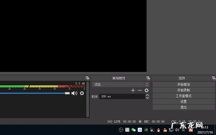Pop out the 控件 dock panel
This screenshot has width=216, height=135.
(x=213, y=78)
